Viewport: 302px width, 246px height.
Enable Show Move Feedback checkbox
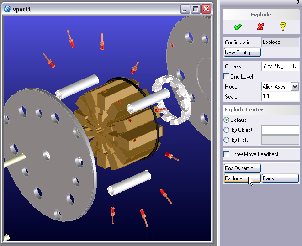227,154
